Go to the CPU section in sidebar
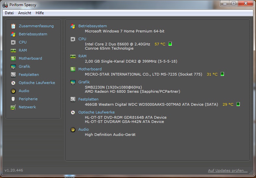256x178 pixels. (x=23, y=42)
